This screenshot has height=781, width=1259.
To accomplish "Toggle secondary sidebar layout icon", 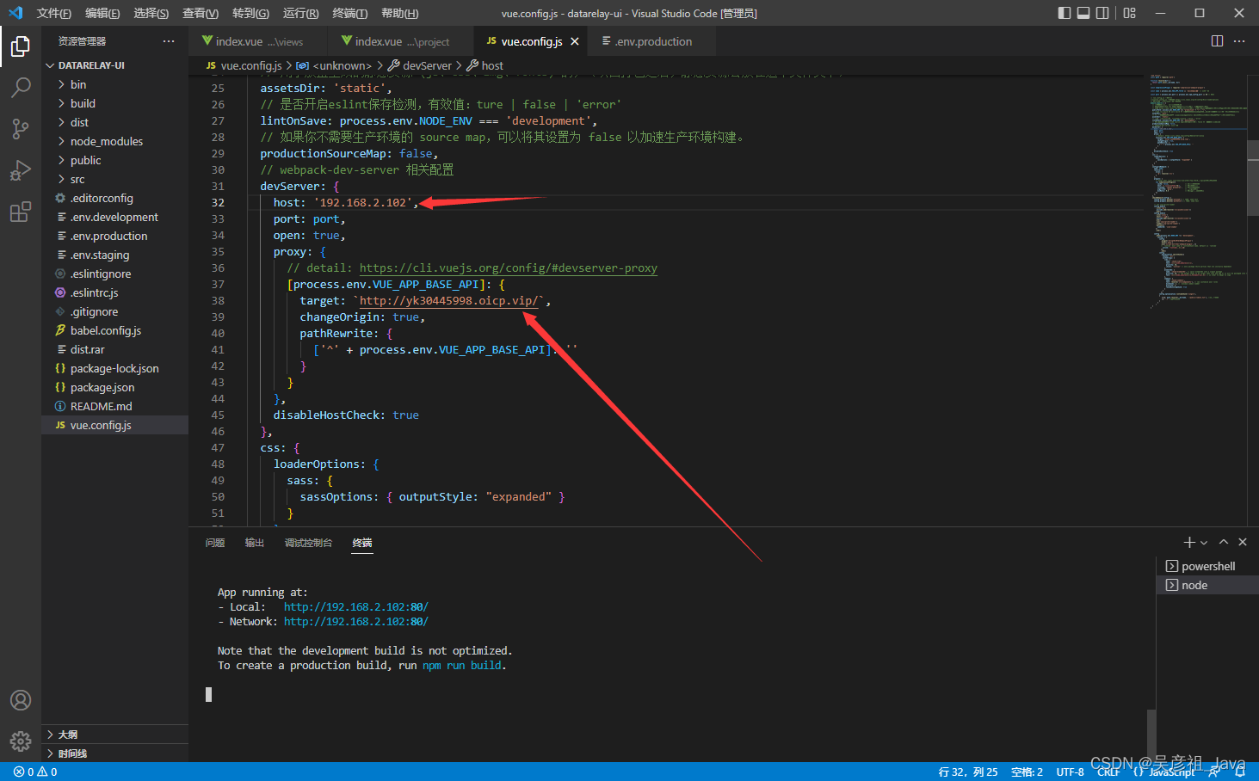I will tap(1104, 13).
